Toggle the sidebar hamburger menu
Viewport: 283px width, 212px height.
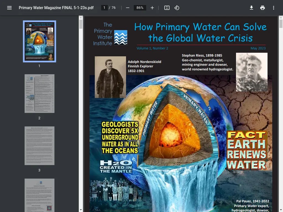click(x=9, y=8)
